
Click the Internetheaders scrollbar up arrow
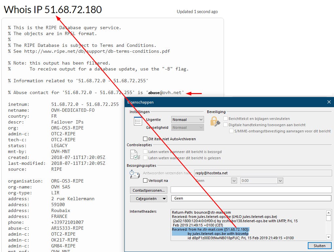328,213
